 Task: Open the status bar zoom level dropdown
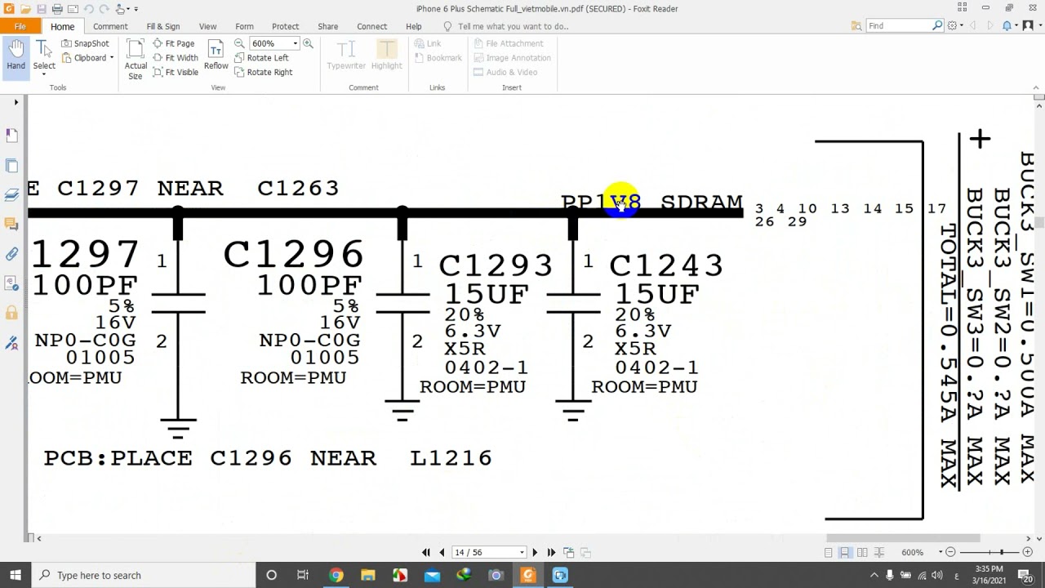coord(940,553)
